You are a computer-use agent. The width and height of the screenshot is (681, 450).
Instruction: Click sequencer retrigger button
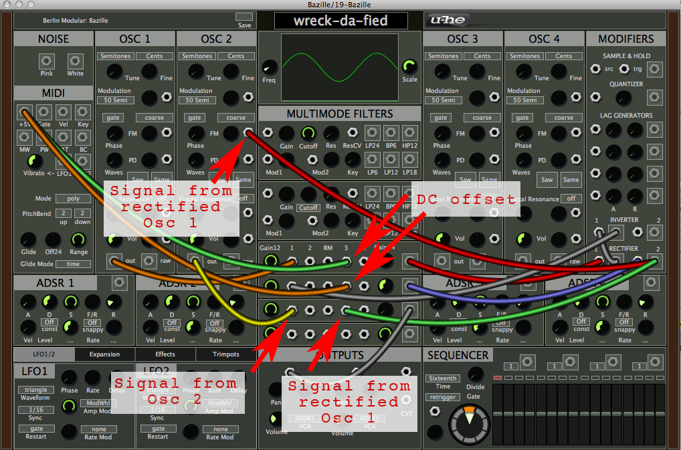pos(443,397)
